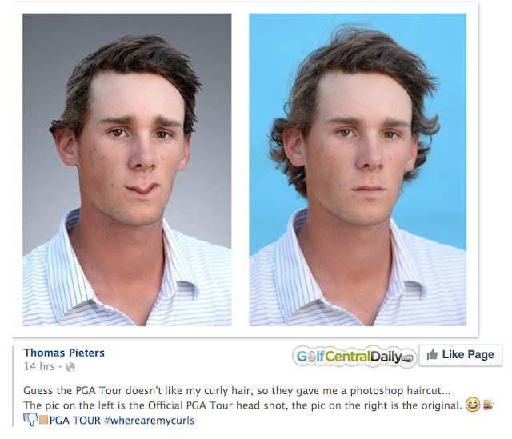Open the PGA TOUR tagged page link
512x439 pixels.
click(75, 420)
